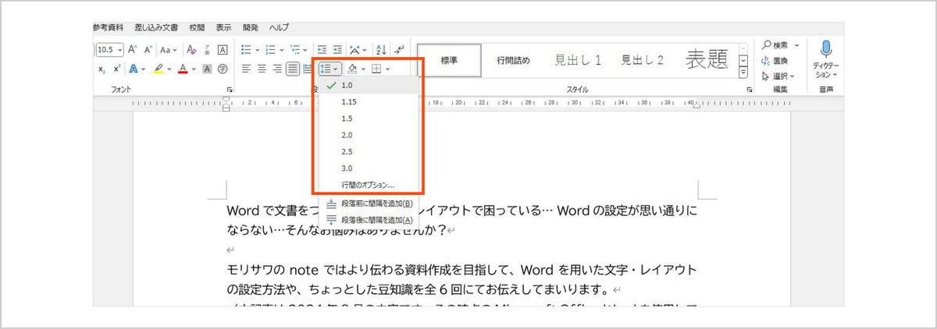The image size is (937, 329).
Task: Click the blue text effects A icon
Action: click(x=133, y=69)
